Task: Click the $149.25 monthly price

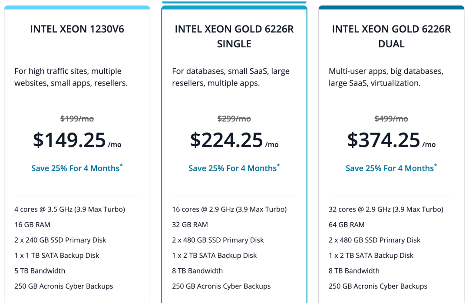Action: coord(77,140)
